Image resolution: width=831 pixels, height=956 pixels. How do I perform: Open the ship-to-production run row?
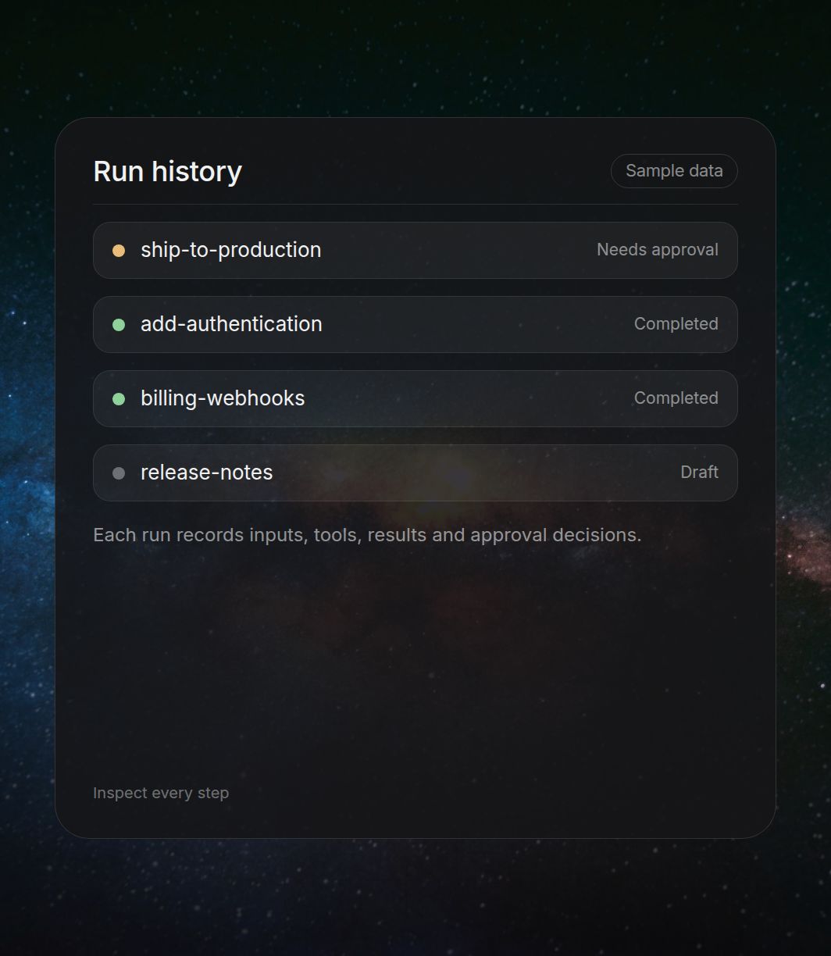click(x=415, y=250)
